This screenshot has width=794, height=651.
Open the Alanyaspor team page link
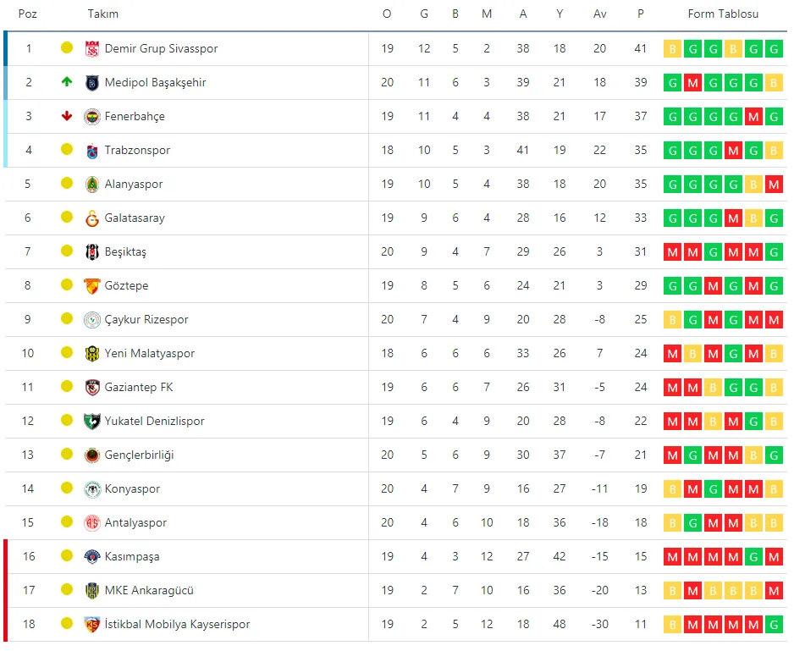coord(134,185)
